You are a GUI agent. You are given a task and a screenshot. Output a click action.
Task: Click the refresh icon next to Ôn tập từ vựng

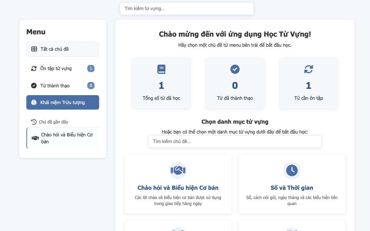click(34, 68)
